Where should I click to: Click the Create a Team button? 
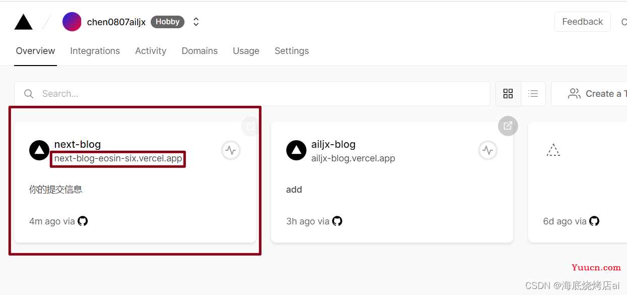click(x=590, y=94)
